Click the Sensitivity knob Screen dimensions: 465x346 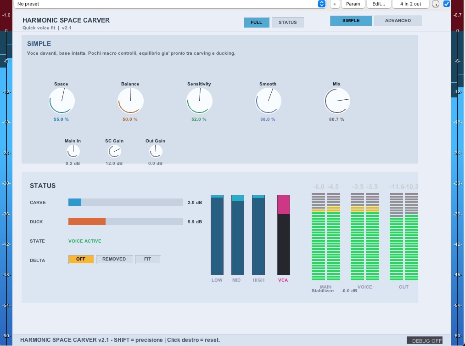[199, 101]
